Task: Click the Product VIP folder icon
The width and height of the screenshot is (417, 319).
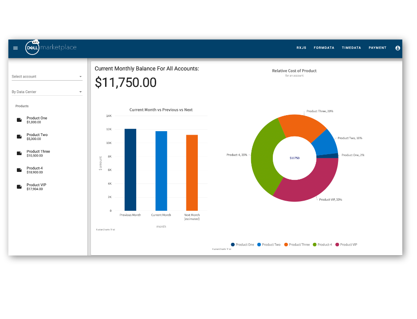Action: pos(19,187)
